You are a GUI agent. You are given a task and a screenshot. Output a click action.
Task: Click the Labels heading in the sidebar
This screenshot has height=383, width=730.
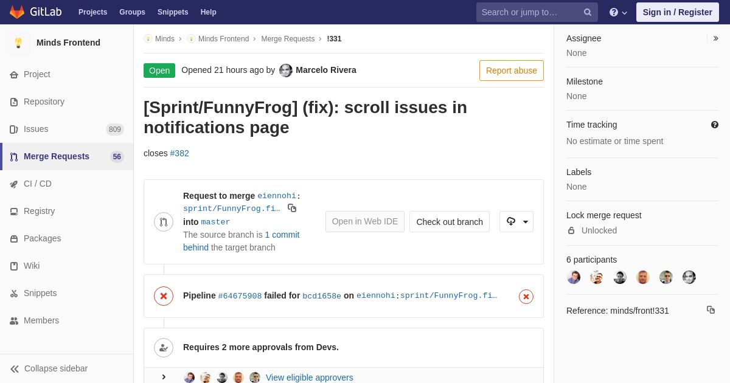pos(579,172)
